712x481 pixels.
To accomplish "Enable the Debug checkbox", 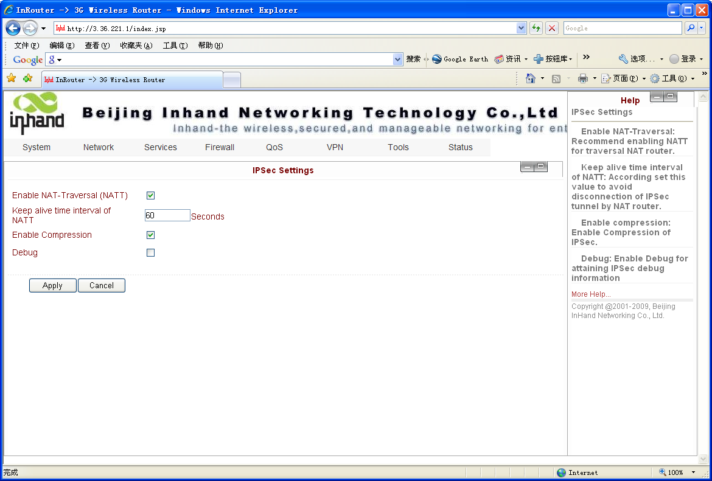I will 151,253.
